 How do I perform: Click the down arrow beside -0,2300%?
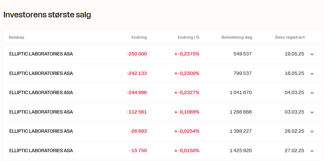(x=176, y=73)
